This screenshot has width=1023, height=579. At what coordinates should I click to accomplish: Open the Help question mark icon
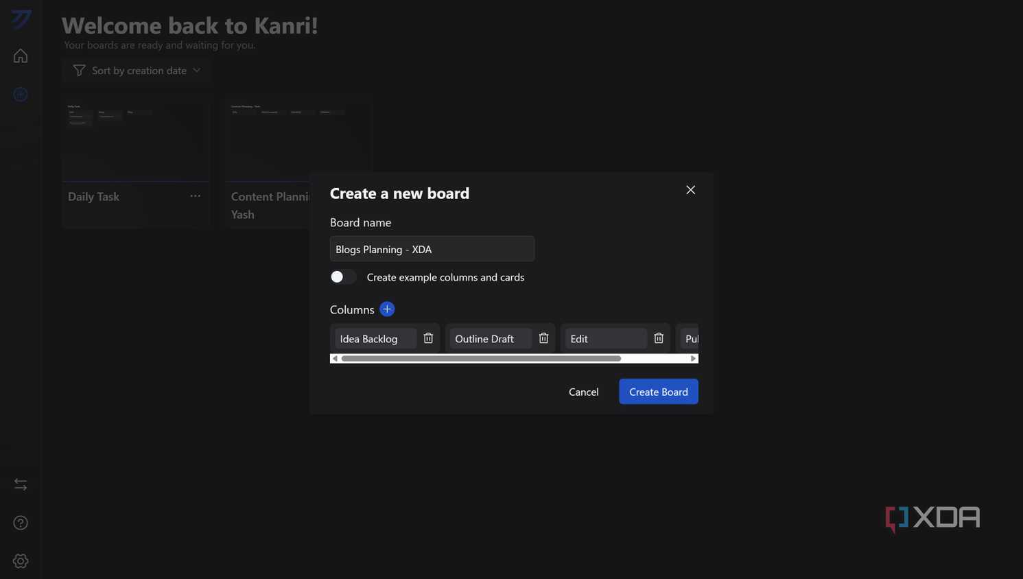[21, 523]
